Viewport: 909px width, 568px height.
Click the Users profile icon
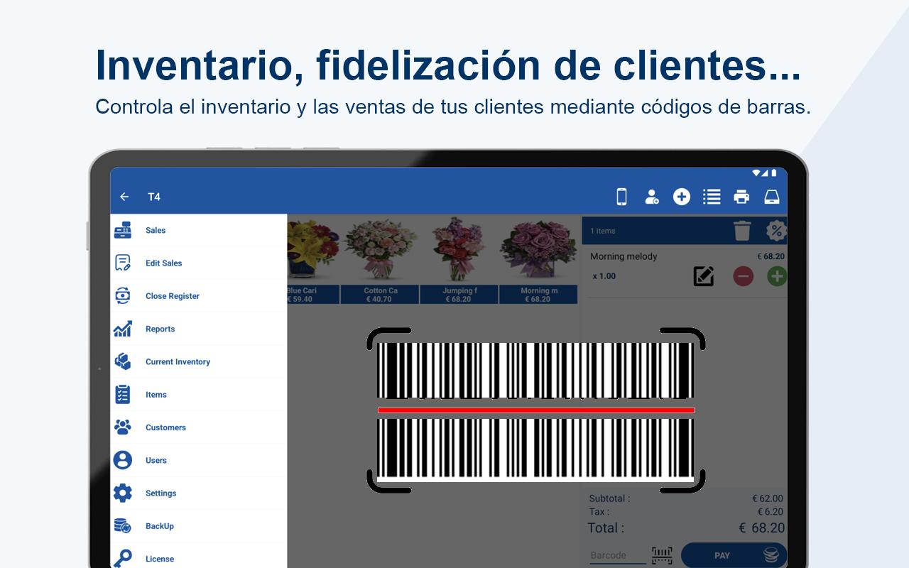(123, 460)
